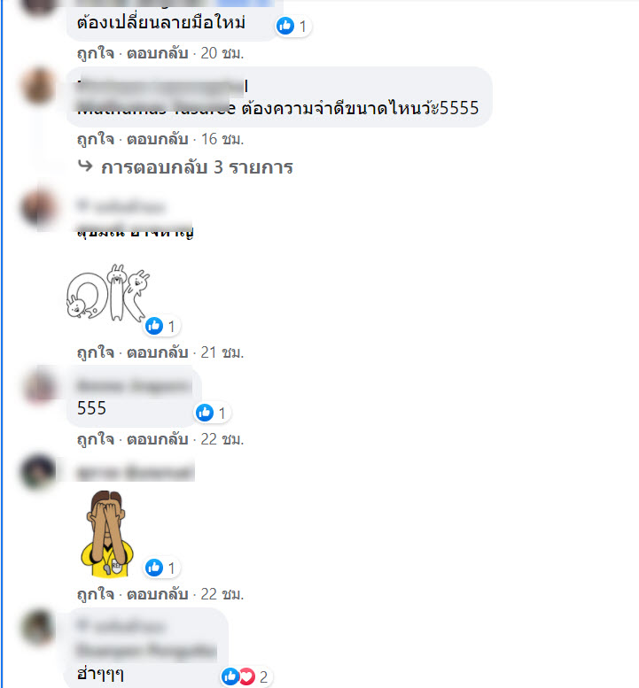The width and height of the screenshot is (639, 688).
Task: Click the like reaction under the face-covering sticker
Action: coord(161,568)
